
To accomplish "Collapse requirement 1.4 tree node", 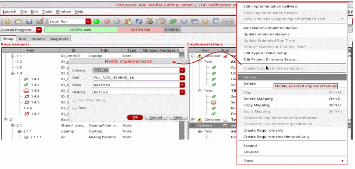I will click(x=13, y=73).
